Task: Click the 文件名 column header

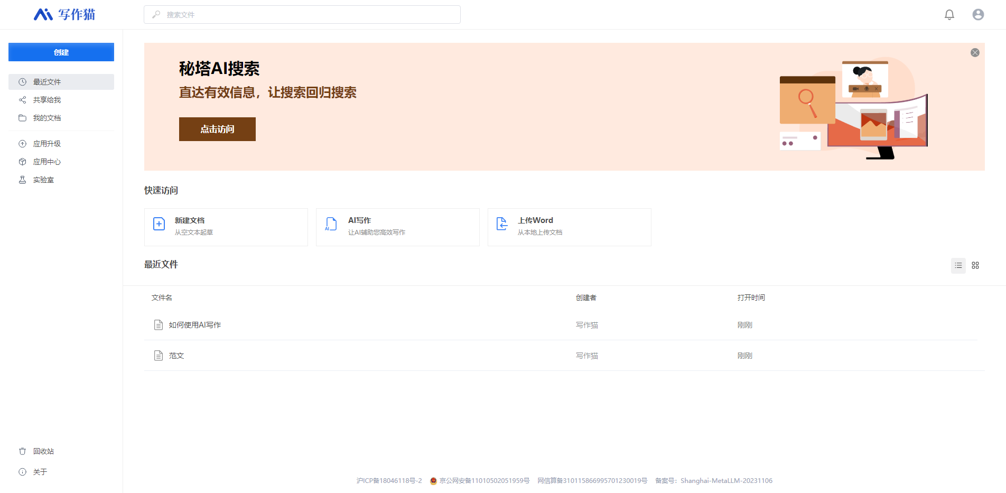Action: [x=162, y=297]
